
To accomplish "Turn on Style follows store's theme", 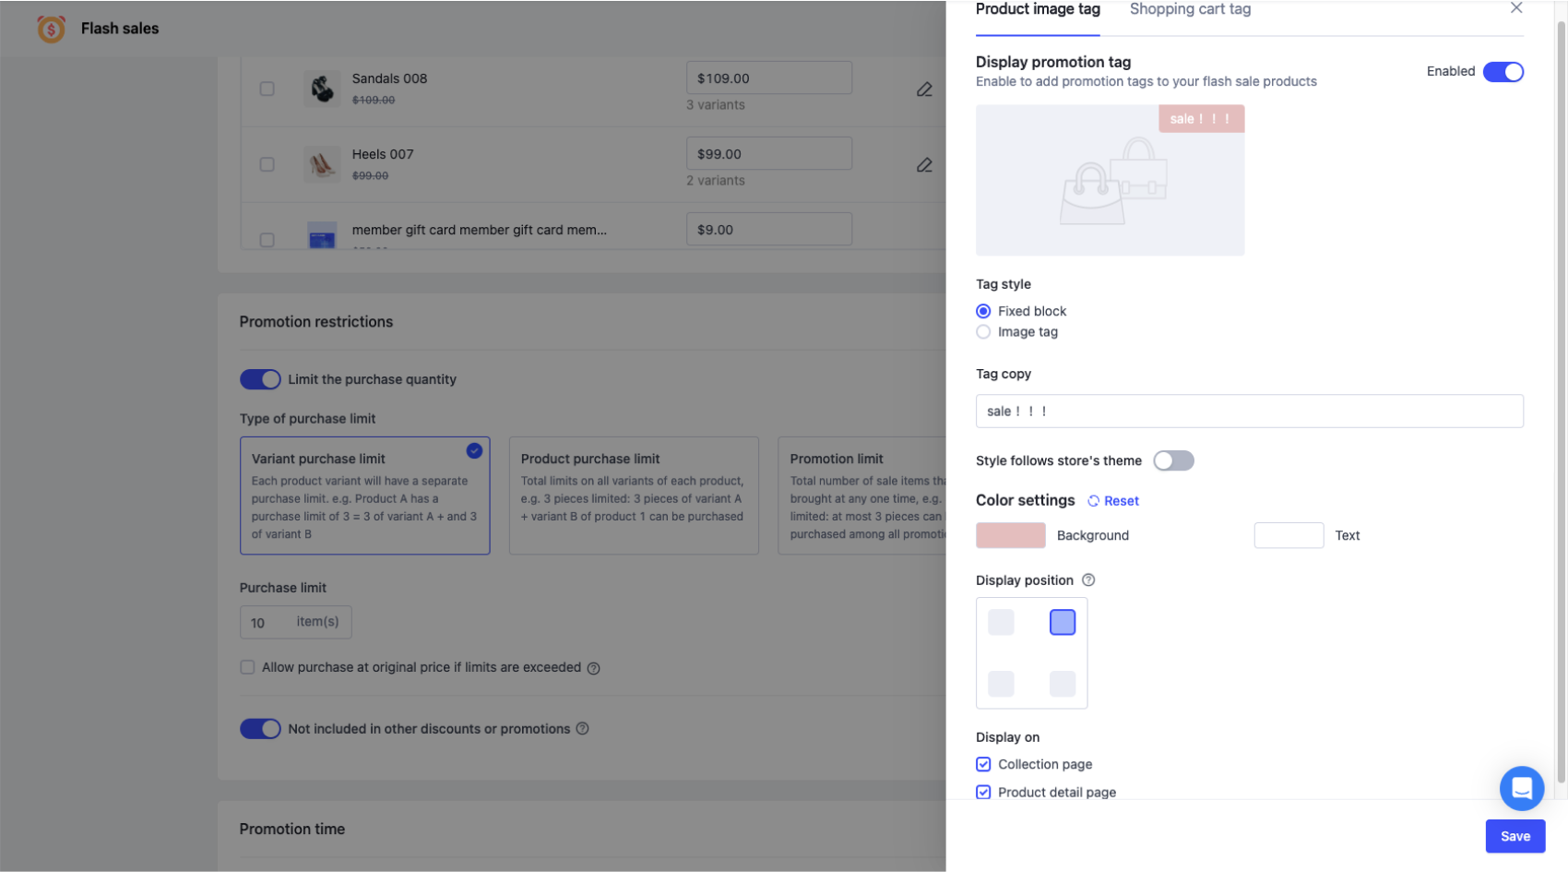I will (1173, 461).
